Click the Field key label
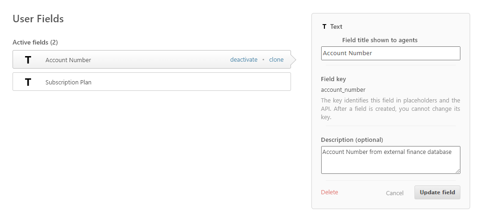485x223 pixels. click(x=333, y=79)
